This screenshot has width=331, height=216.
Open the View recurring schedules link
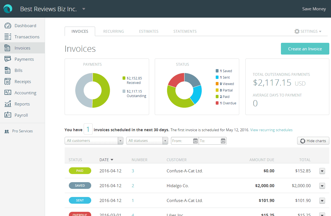(271, 130)
